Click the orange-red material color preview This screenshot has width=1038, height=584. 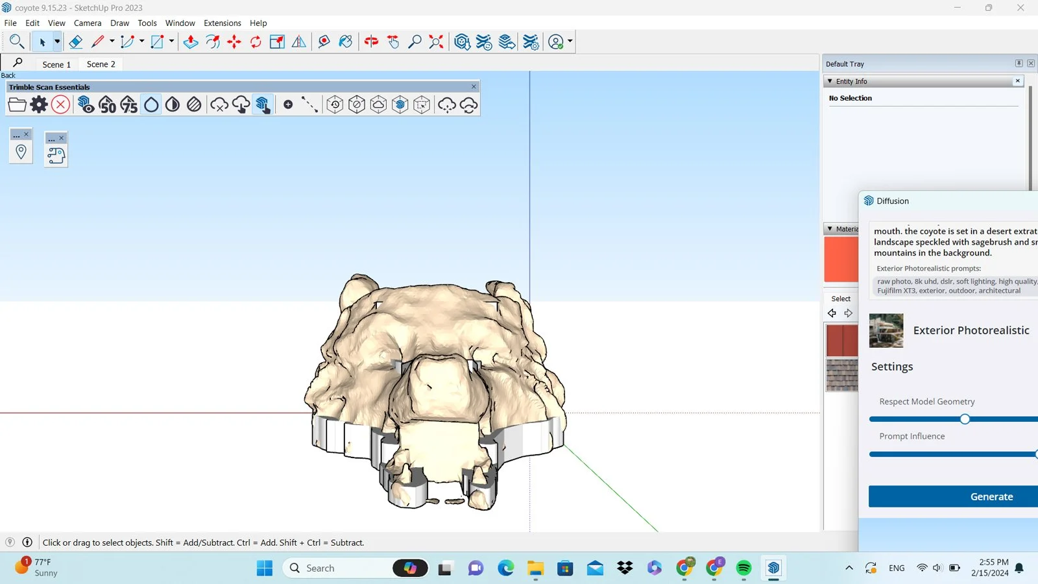[x=841, y=259]
